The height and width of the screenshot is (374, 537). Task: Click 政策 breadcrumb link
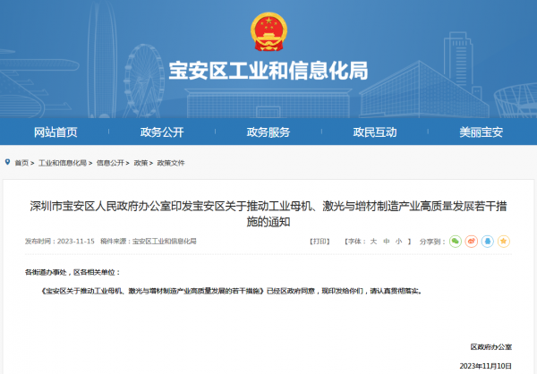click(x=141, y=164)
